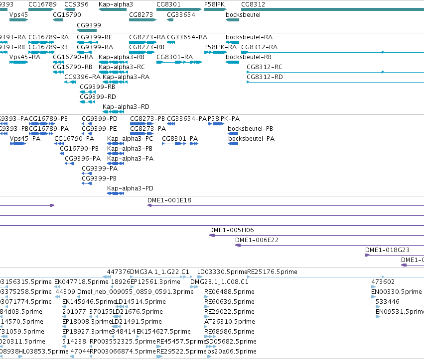Select the CG8273 gene label
Viewport: 424px width, 359px height.
141,14
